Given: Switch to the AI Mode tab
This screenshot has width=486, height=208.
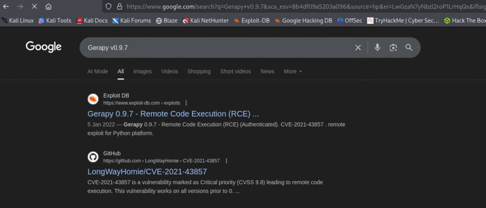Looking at the screenshot, I should 98,71.
